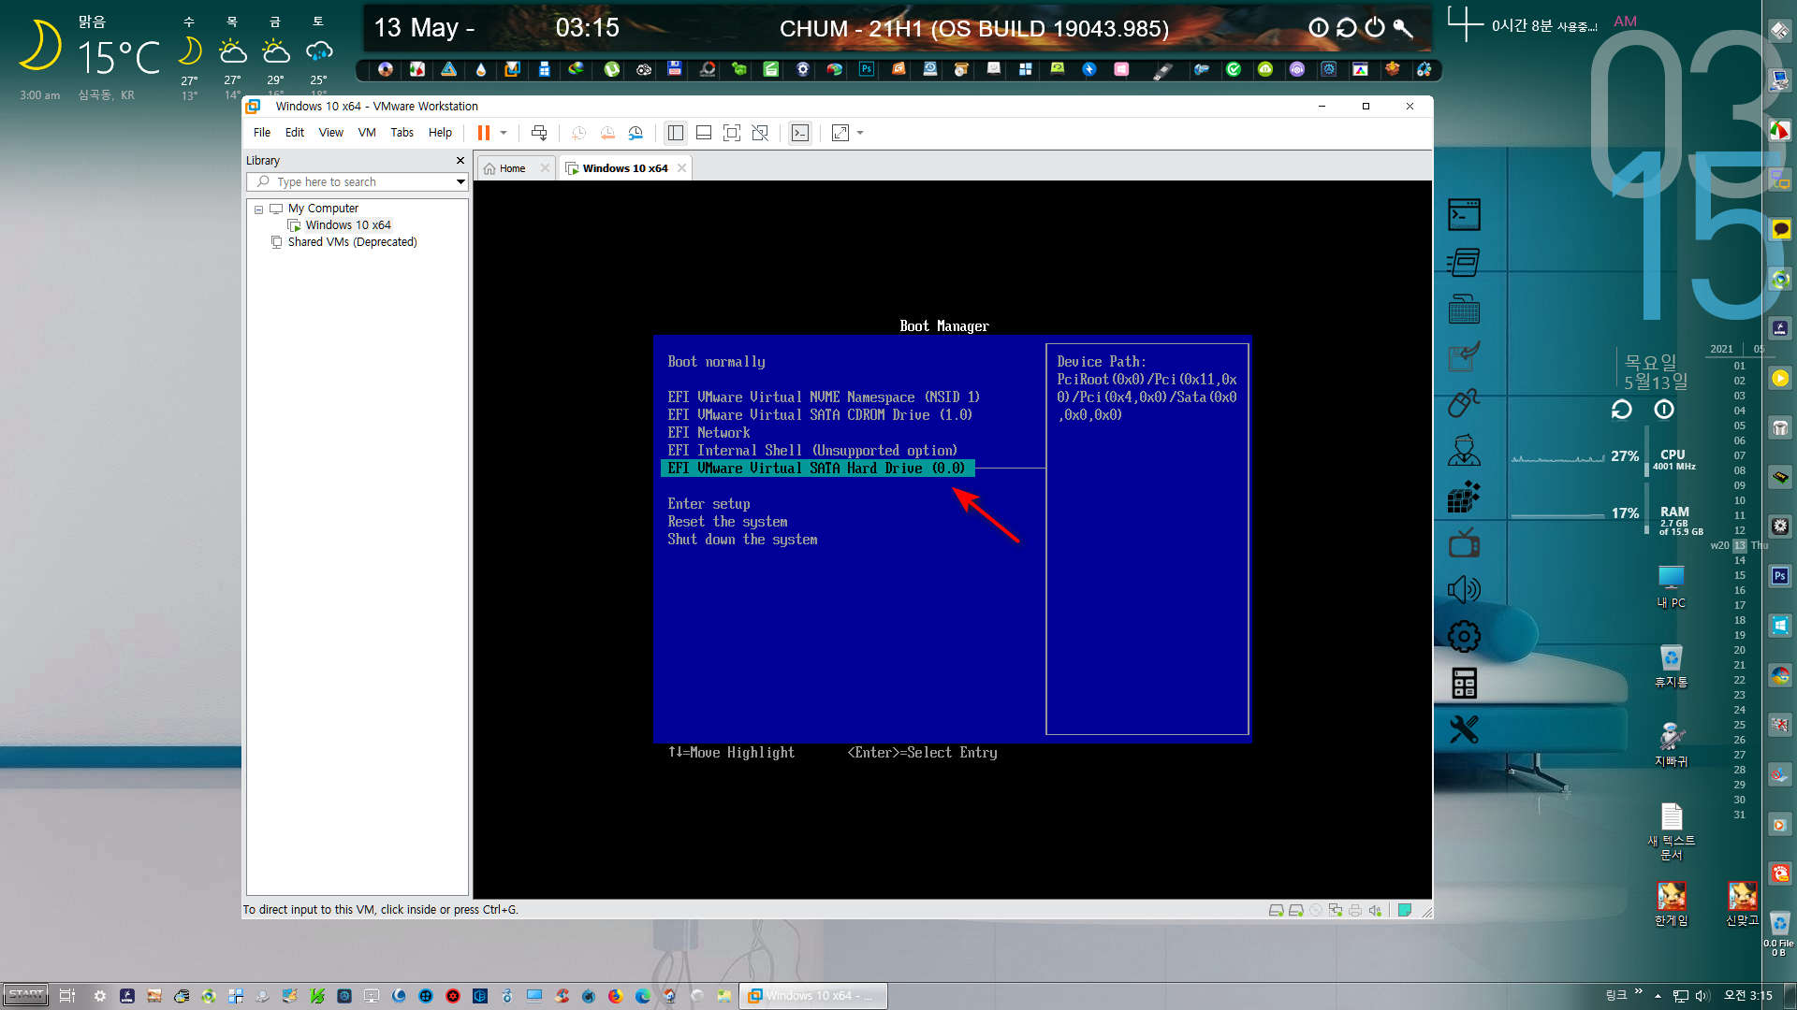Image resolution: width=1797 pixels, height=1010 pixels.
Task: Click the terminal icon on the desktop side dock
Action: [x=1464, y=215]
